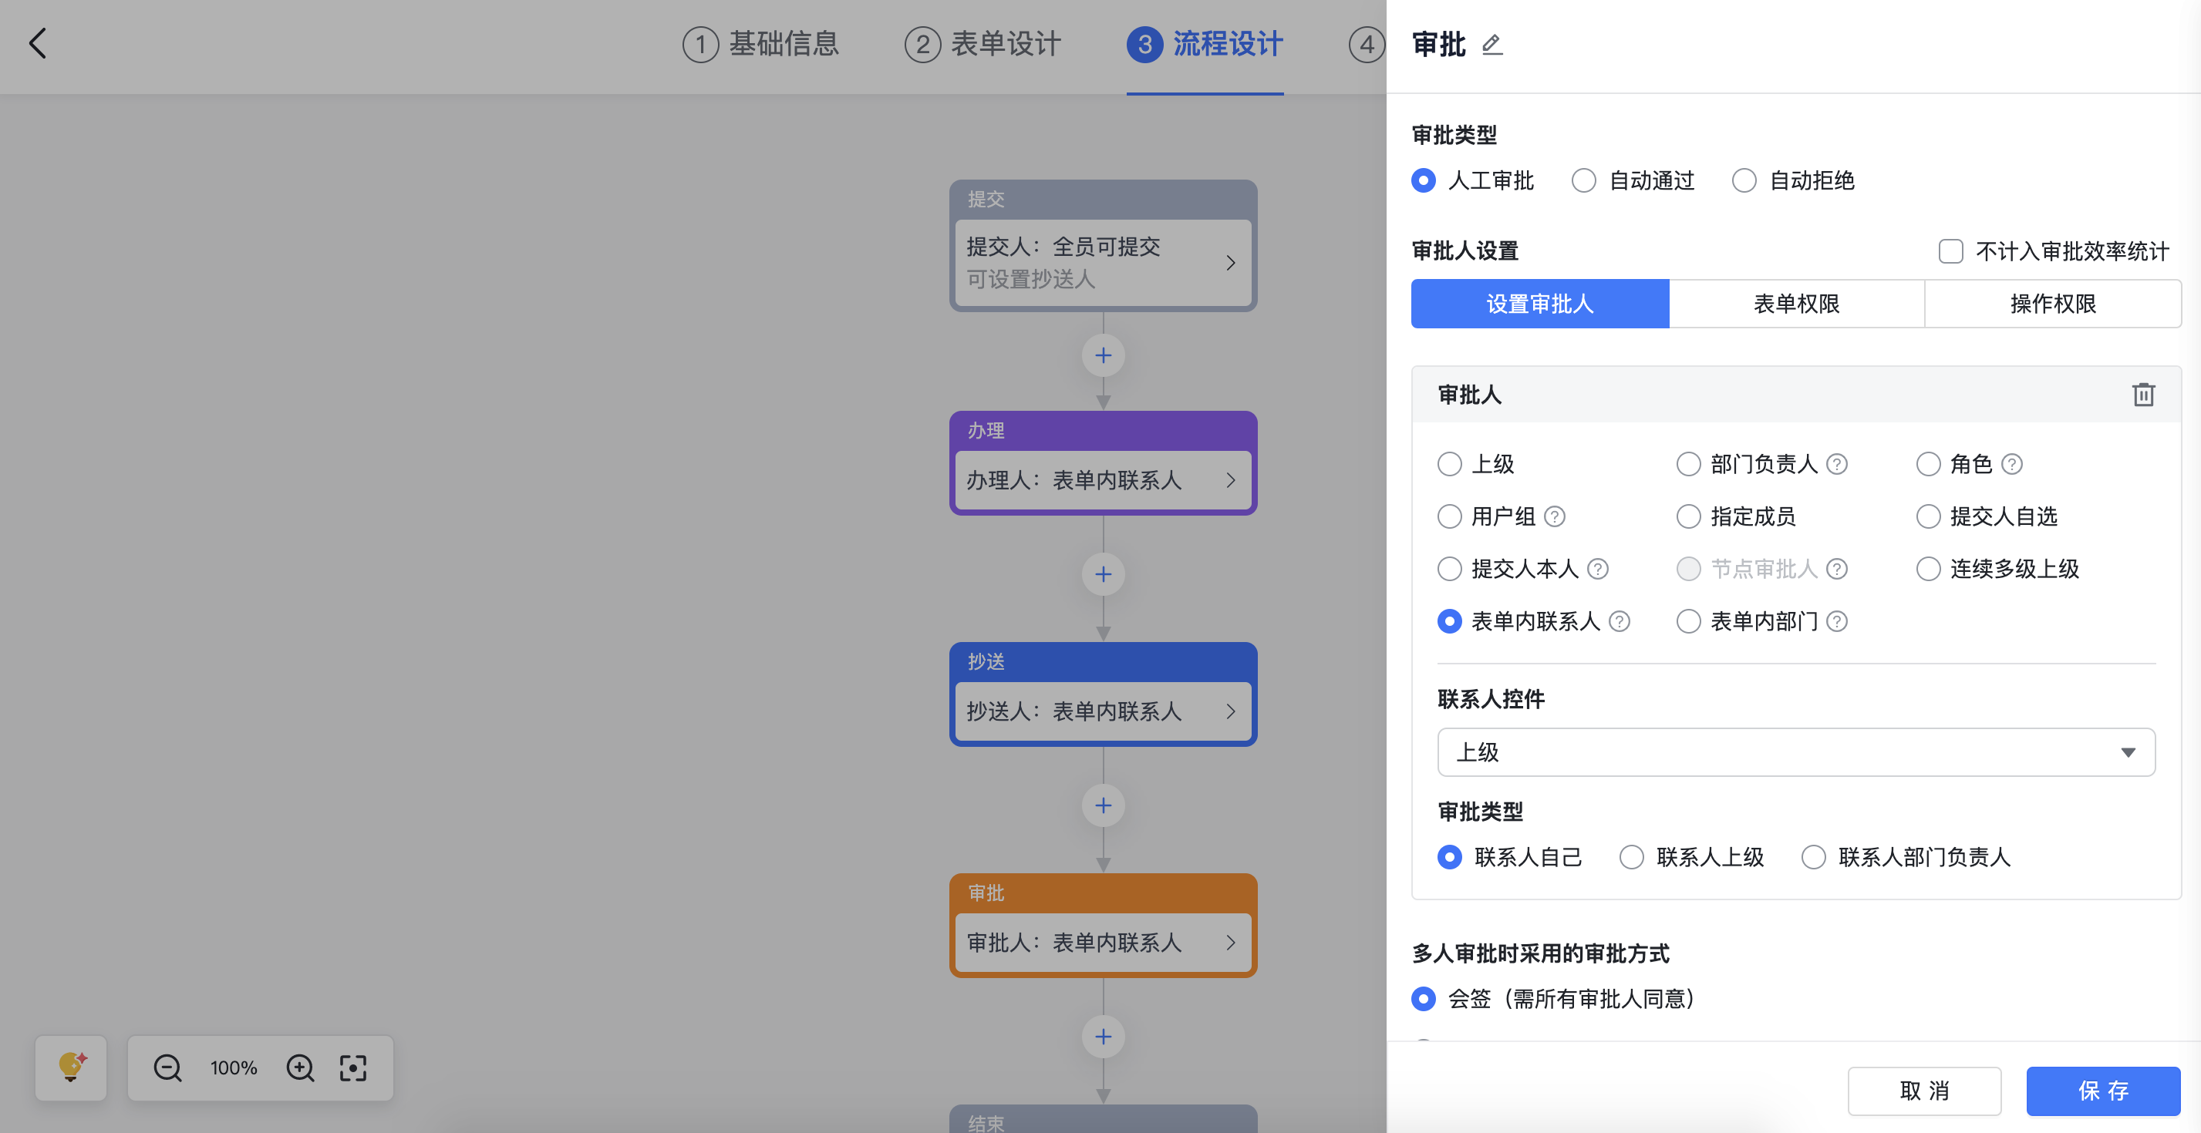Switch to 操作权限 tab
The width and height of the screenshot is (2201, 1133).
pos(2052,303)
